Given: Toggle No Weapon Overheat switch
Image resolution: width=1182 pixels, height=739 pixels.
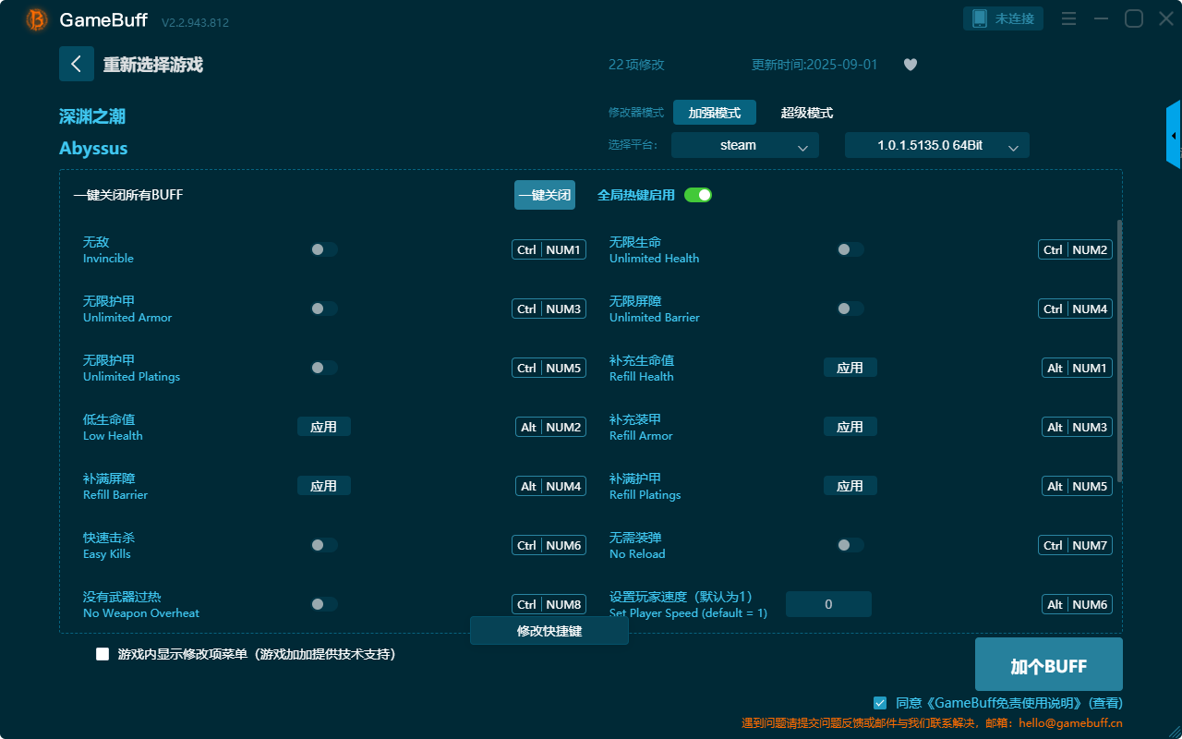Looking at the screenshot, I should pos(324,604).
